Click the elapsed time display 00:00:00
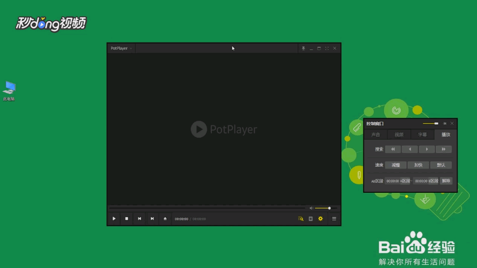The image size is (477, 268). tap(182, 219)
